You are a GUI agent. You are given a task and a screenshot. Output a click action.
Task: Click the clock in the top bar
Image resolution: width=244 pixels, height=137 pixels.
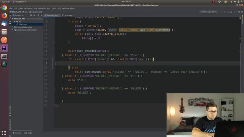[126, 2]
